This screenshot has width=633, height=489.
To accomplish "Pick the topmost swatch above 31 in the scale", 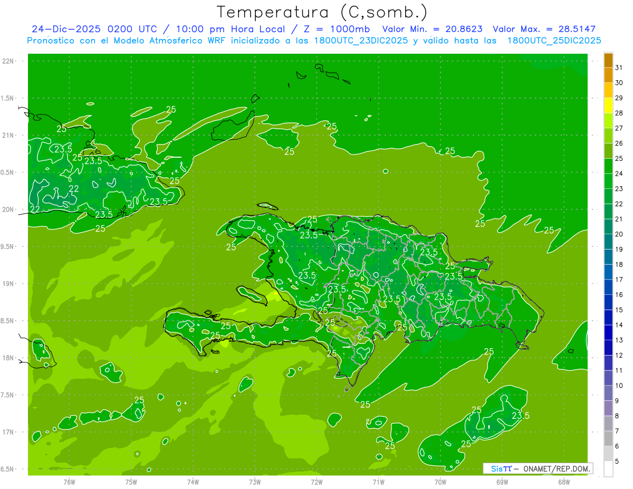I will [608, 60].
